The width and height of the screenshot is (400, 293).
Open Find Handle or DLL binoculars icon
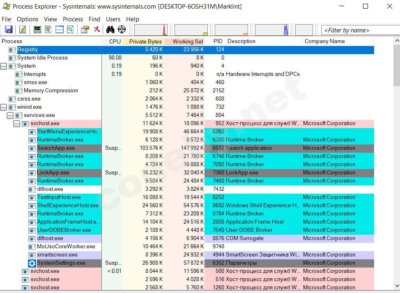110,29
